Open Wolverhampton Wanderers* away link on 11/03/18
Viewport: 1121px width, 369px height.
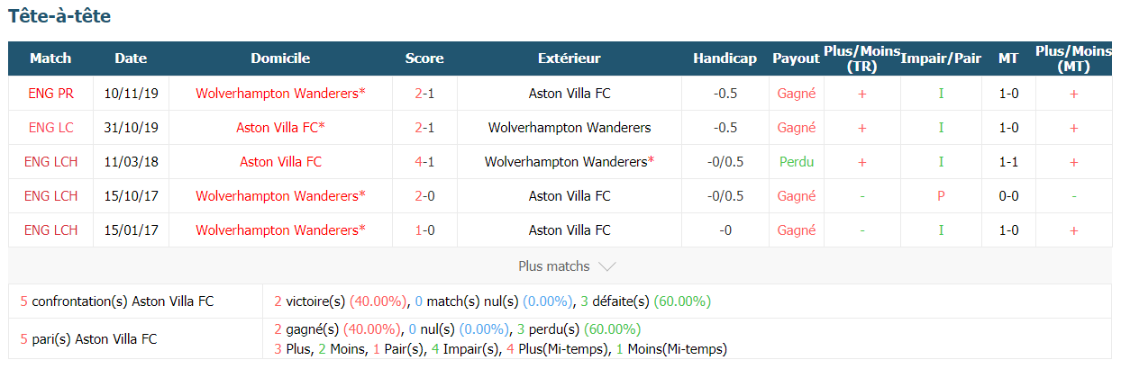pyautogui.click(x=570, y=162)
